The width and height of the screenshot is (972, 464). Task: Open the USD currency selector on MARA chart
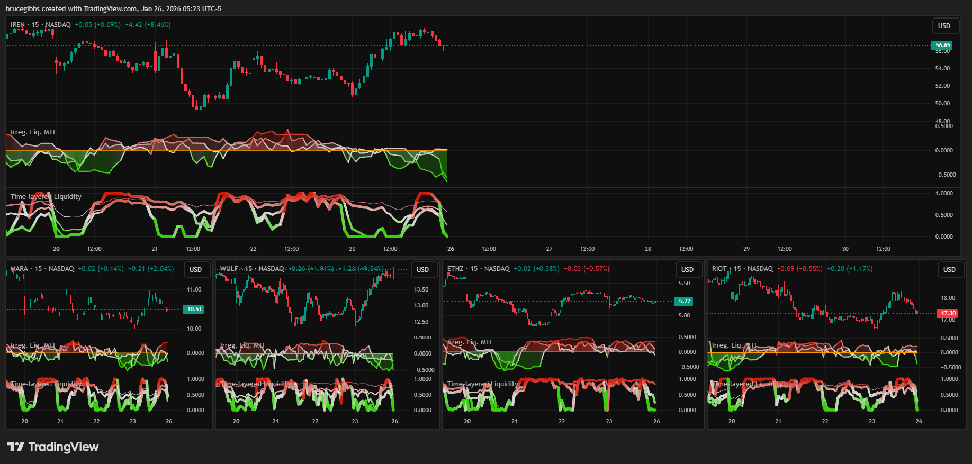(195, 270)
